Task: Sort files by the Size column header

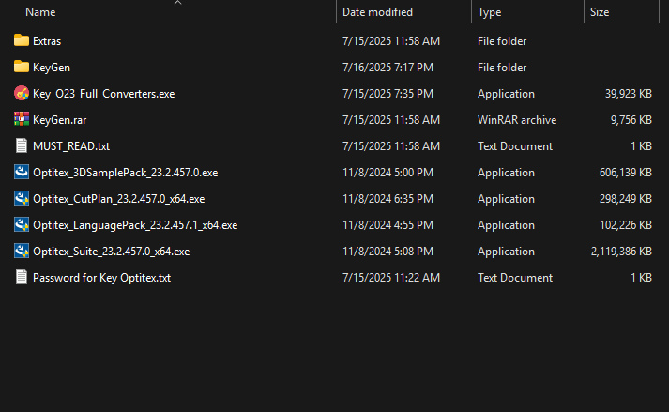Action: [x=600, y=13]
